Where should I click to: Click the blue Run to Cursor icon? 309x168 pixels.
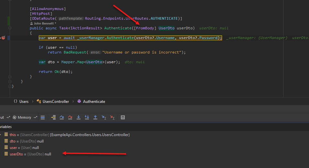click(104, 117)
